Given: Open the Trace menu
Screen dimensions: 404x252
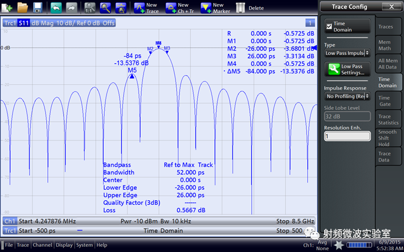Looking at the screenshot, I should point(23,245).
